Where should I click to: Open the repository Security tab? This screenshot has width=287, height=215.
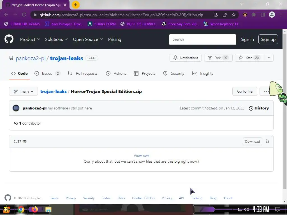pyautogui.click(x=174, y=73)
